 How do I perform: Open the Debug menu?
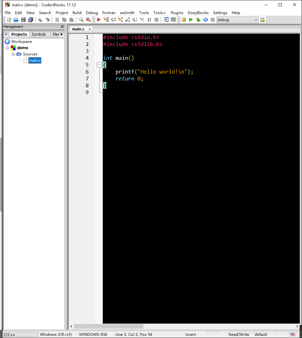click(92, 13)
